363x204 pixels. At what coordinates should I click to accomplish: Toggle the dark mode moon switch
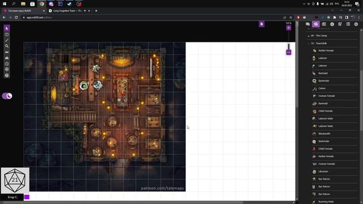(x=7, y=96)
